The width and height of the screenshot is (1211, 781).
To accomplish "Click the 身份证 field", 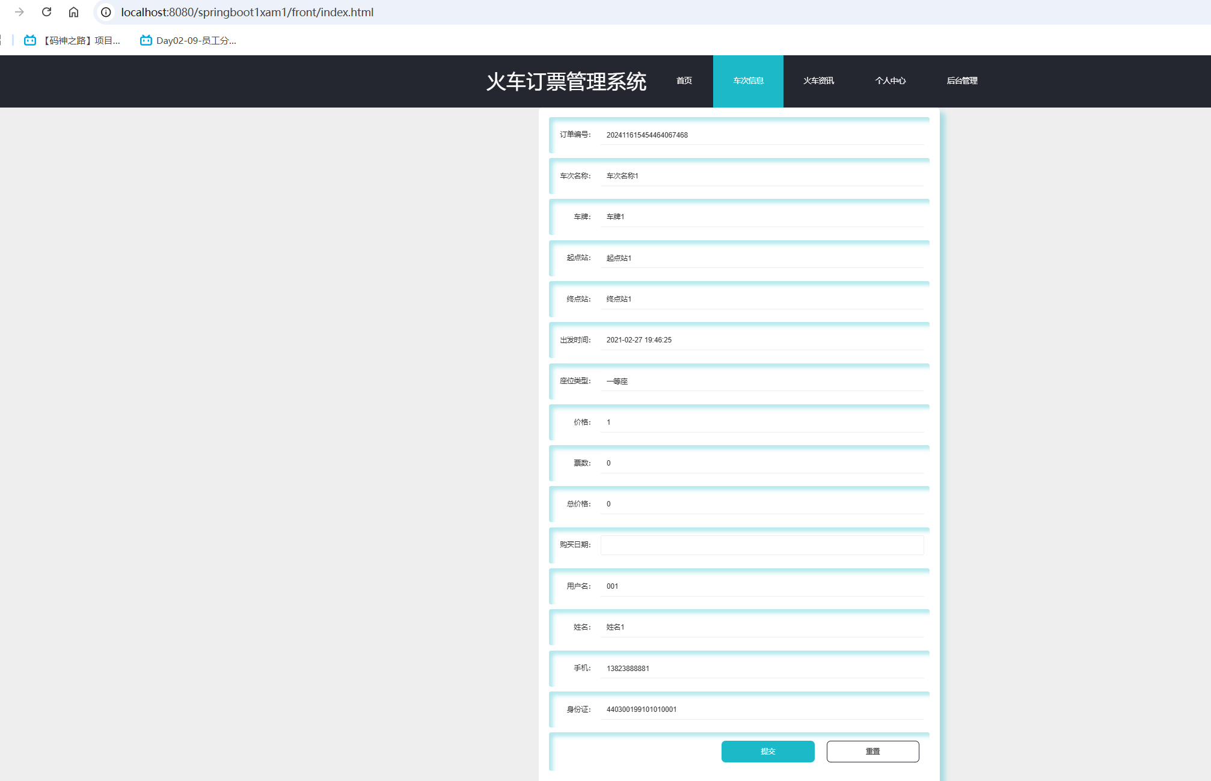I will [x=762, y=710].
